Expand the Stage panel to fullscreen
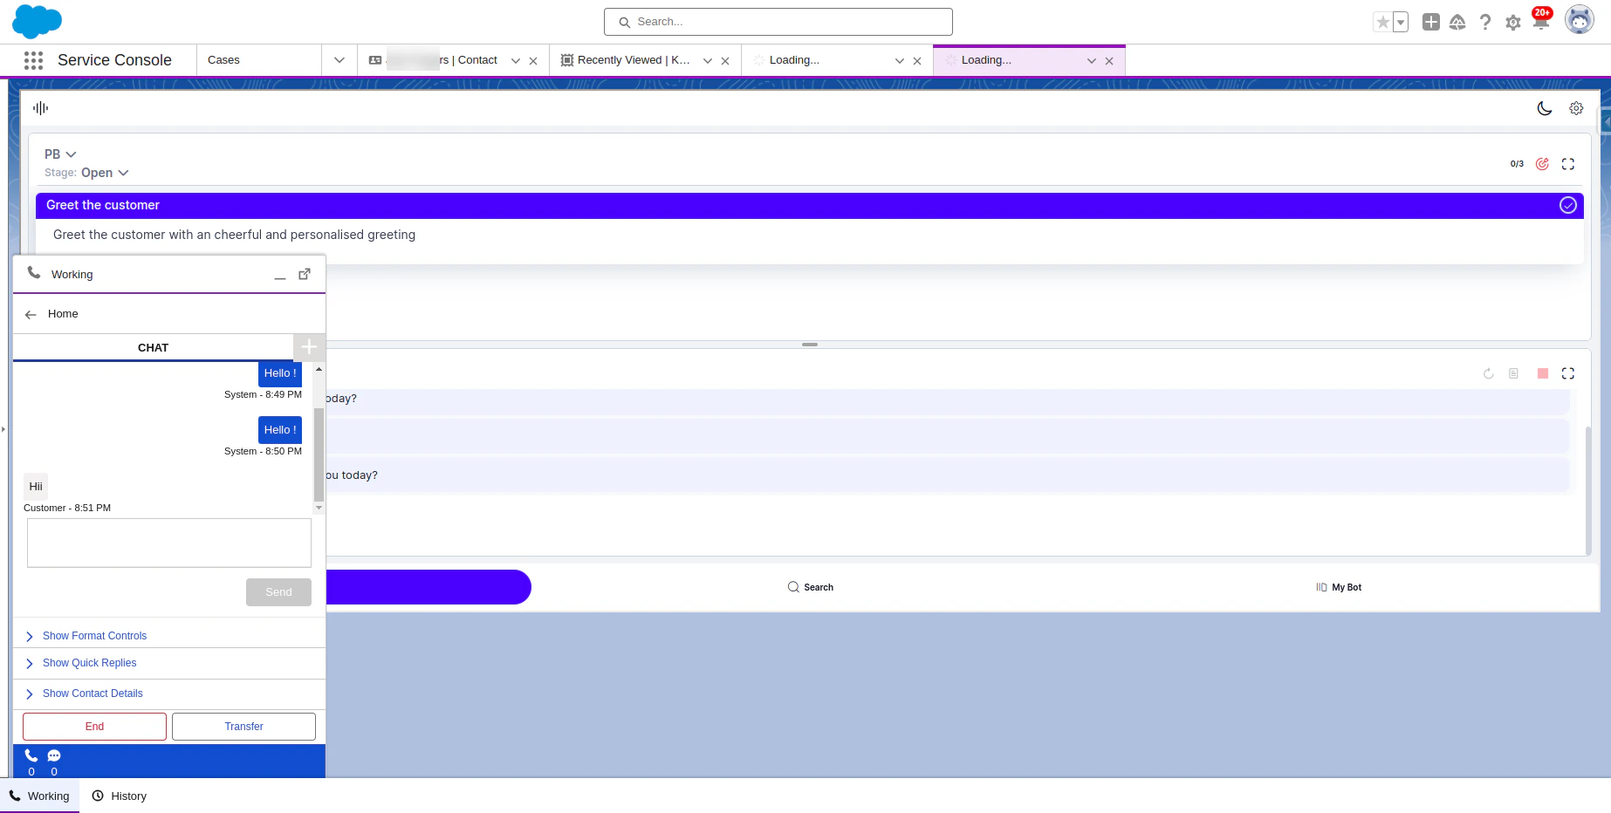 (1568, 163)
